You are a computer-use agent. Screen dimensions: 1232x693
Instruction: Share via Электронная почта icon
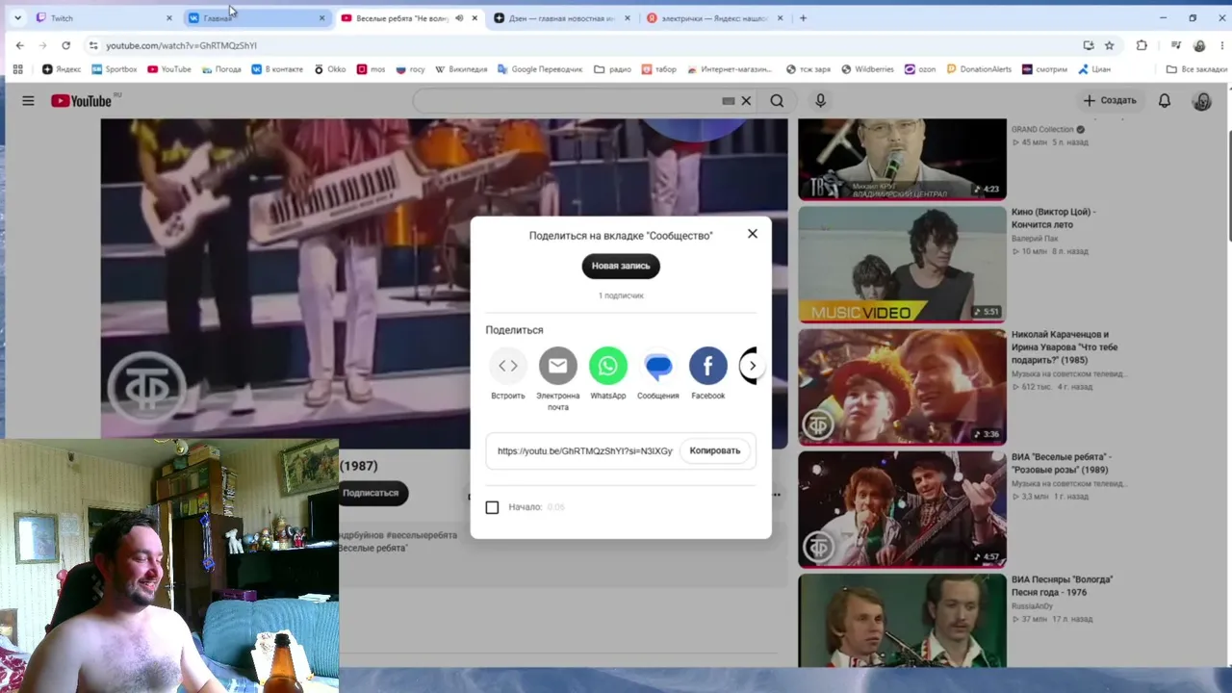pyautogui.click(x=558, y=366)
